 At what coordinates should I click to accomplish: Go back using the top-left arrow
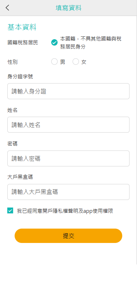[7, 8]
